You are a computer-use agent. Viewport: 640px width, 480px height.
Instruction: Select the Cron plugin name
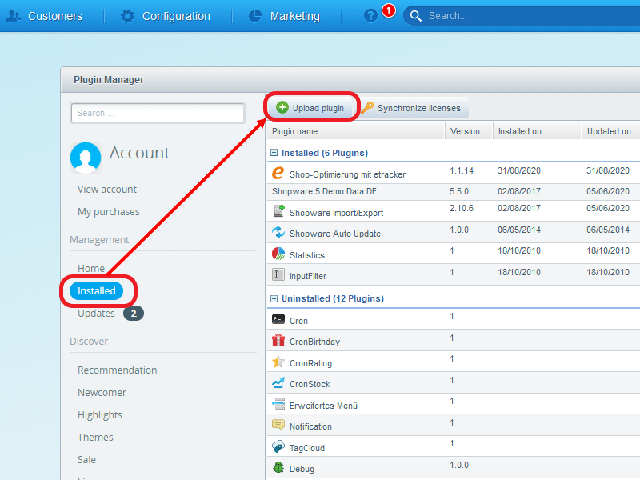tap(298, 321)
